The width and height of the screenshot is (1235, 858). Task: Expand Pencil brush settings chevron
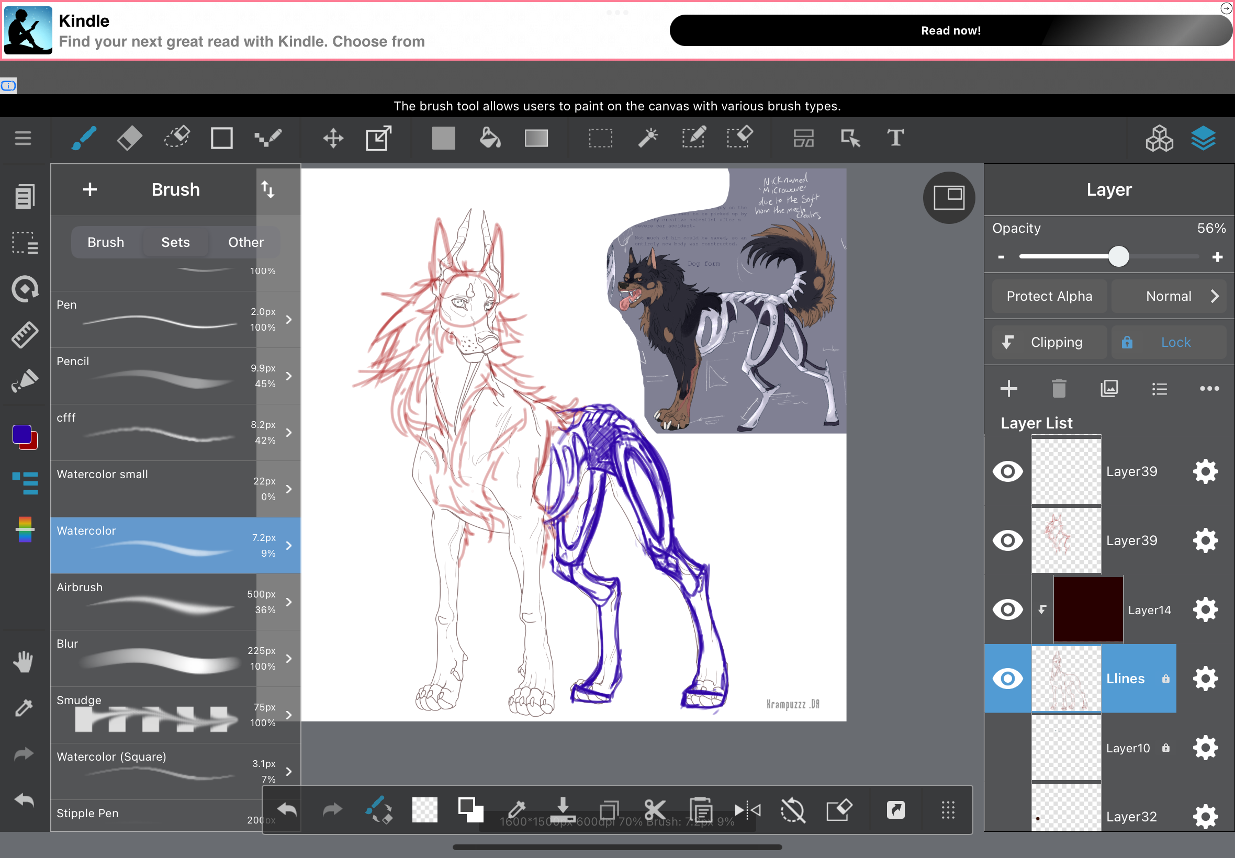click(289, 376)
